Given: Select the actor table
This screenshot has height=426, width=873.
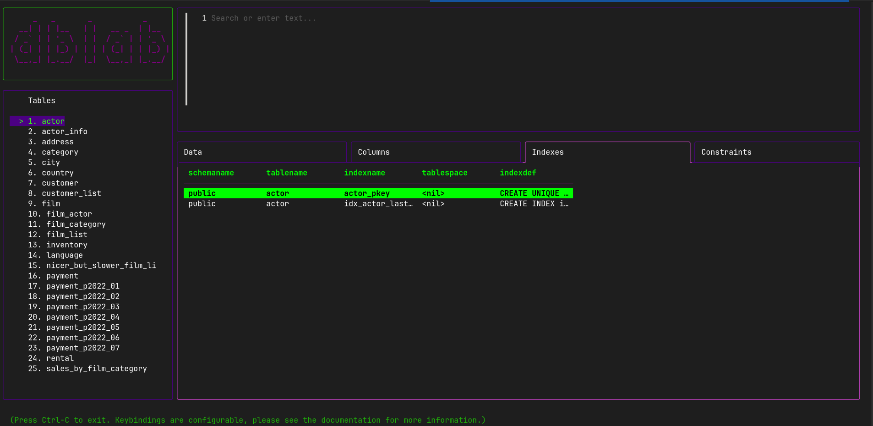Looking at the screenshot, I should coord(38,121).
